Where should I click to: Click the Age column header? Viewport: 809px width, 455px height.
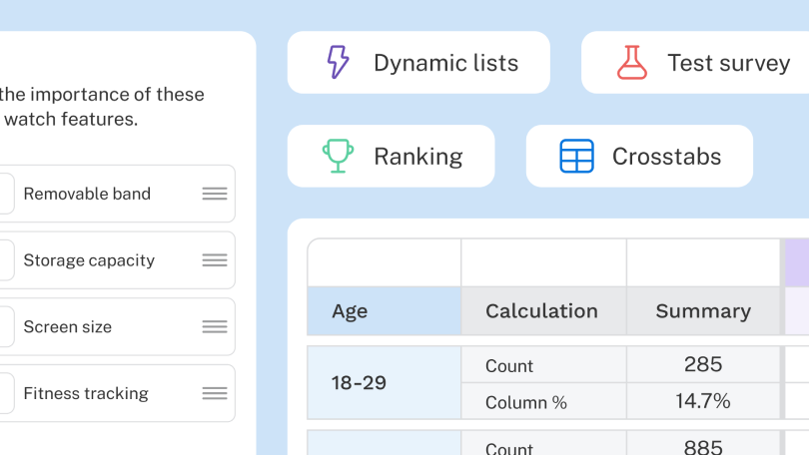tap(384, 311)
